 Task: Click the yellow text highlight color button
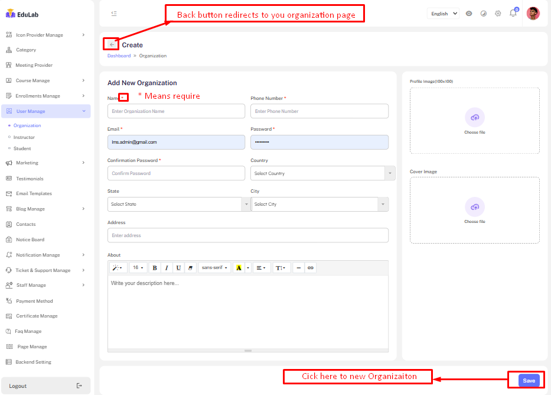239,268
